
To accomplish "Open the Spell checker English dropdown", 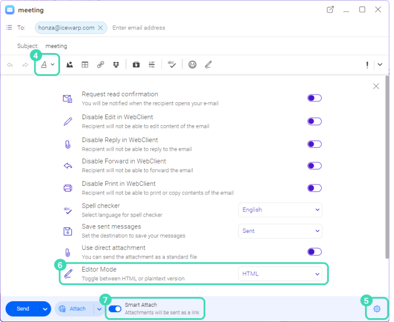I will pyautogui.click(x=280, y=210).
